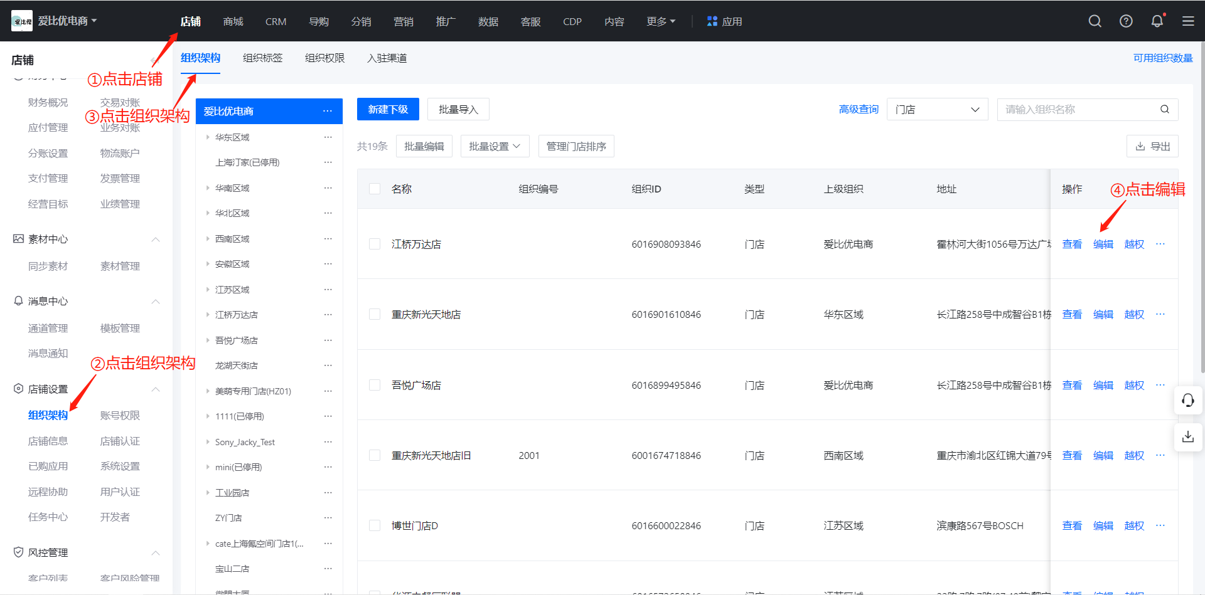Open the more options for 西南区域 tree node
This screenshot has height=595, width=1205.
click(x=328, y=239)
